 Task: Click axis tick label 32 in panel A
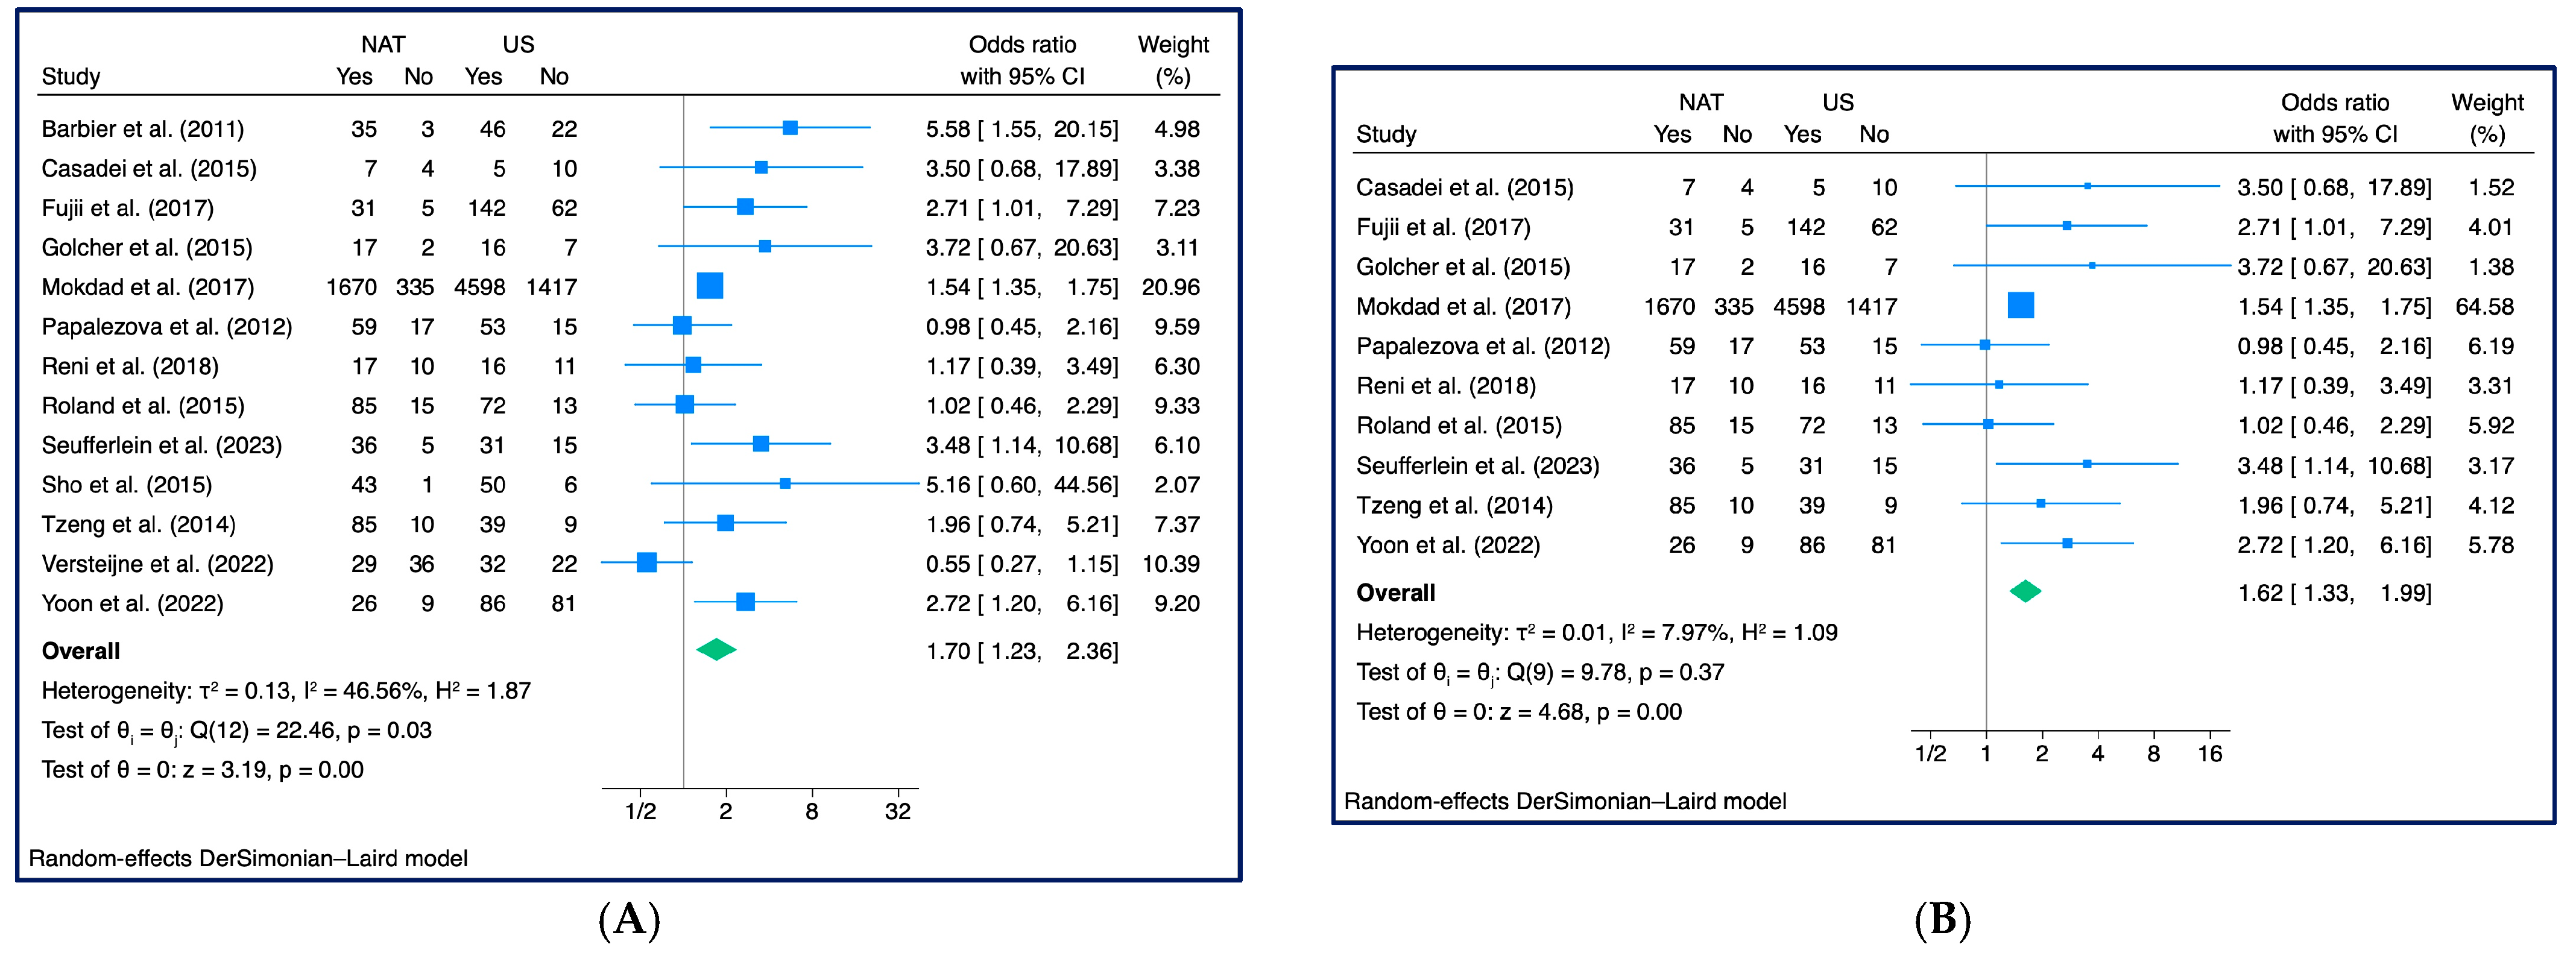[x=897, y=811]
